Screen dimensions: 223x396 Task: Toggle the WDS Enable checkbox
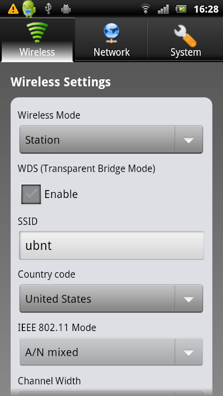[31, 194]
